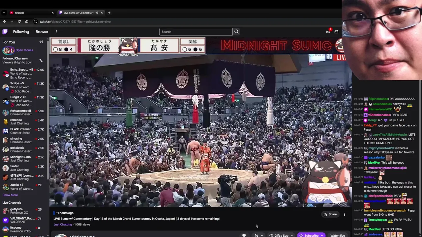Click the purple Subscribe button
Viewport: 422px width, 237px height.
(309, 235)
